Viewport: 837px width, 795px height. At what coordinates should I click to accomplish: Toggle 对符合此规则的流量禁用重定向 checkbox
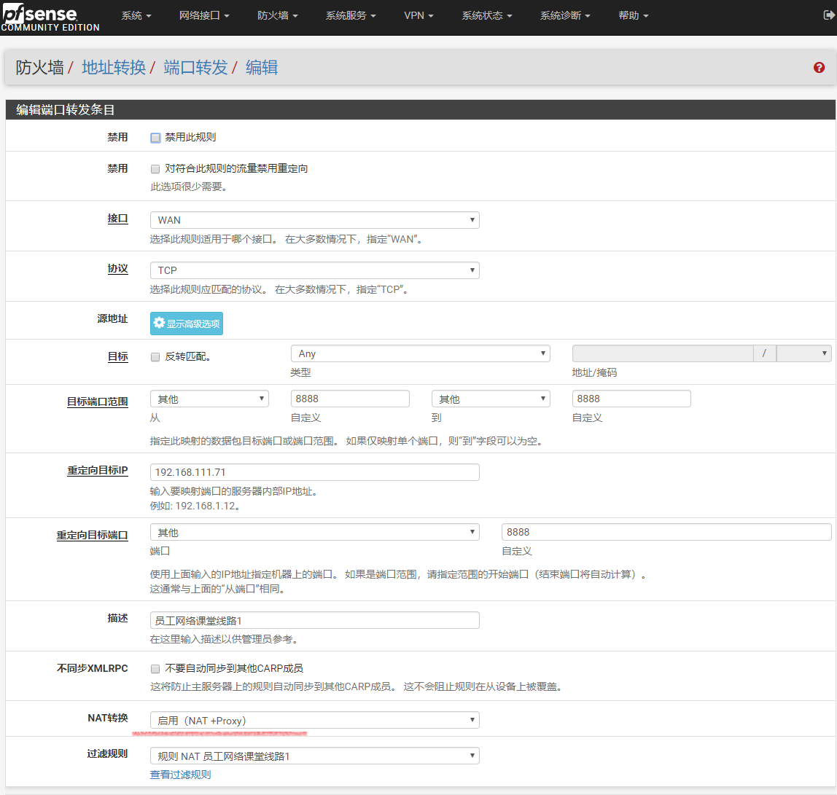(x=155, y=169)
